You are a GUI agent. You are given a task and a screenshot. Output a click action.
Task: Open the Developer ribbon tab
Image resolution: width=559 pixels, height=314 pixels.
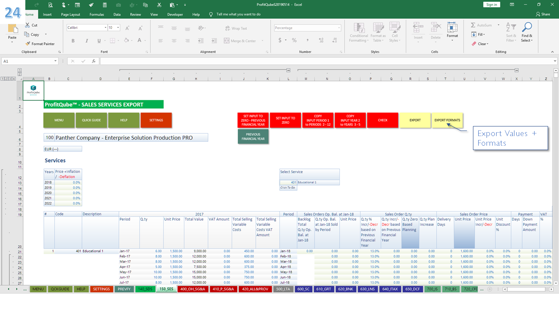(x=175, y=14)
